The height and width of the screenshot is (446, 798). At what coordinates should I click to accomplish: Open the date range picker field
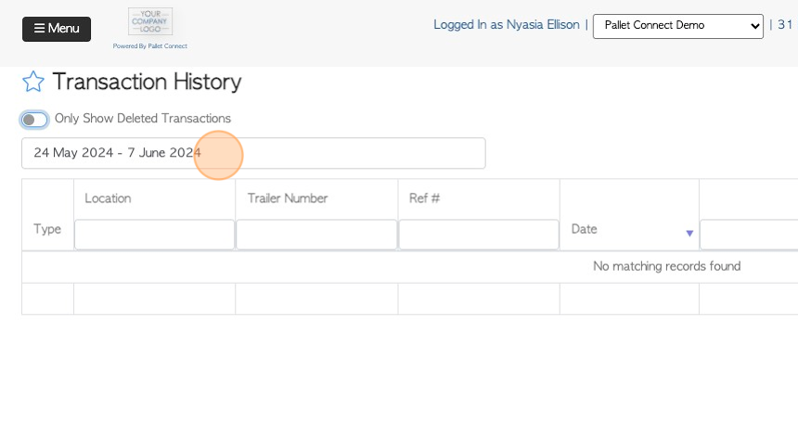[x=253, y=153]
